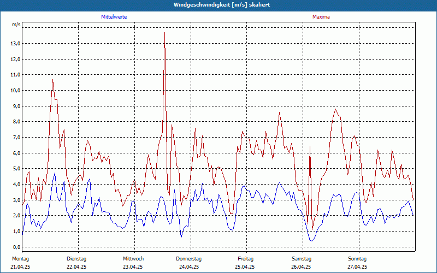The height and width of the screenshot is (273, 437).
Task: Click the '4,0' y-axis value
Action: click(17, 185)
